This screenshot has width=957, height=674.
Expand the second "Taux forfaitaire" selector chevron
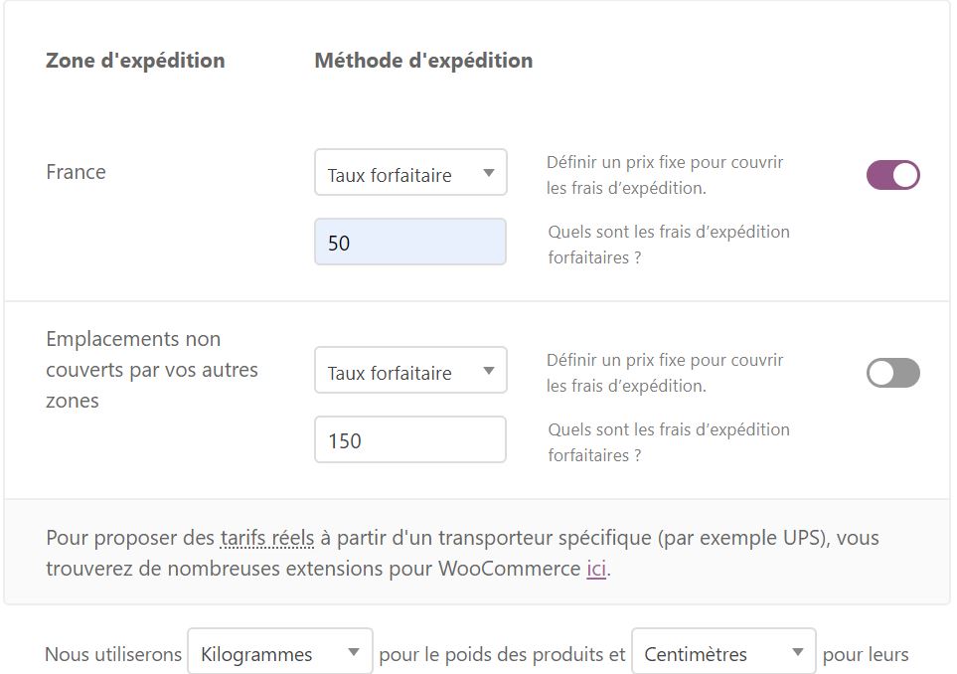pos(489,370)
